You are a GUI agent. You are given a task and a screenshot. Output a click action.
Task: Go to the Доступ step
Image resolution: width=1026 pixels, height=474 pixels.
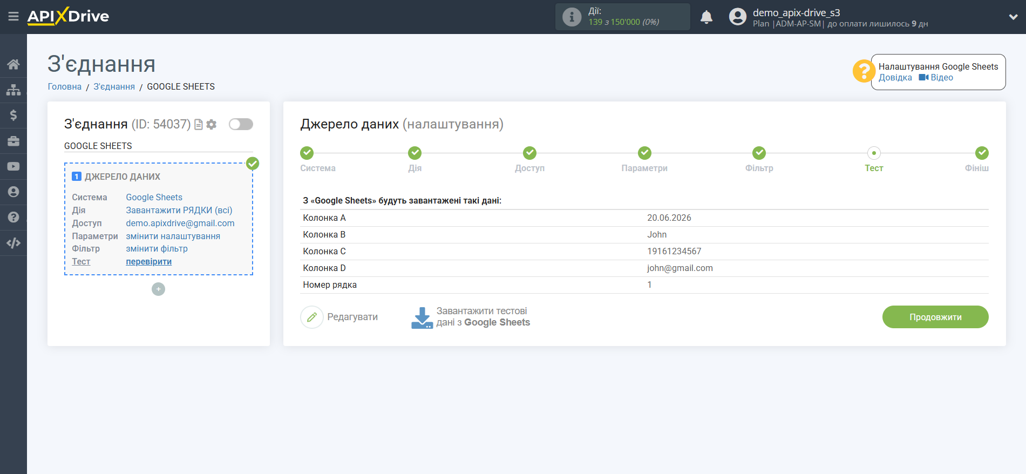pyautogui.click(x=529, y=153)
